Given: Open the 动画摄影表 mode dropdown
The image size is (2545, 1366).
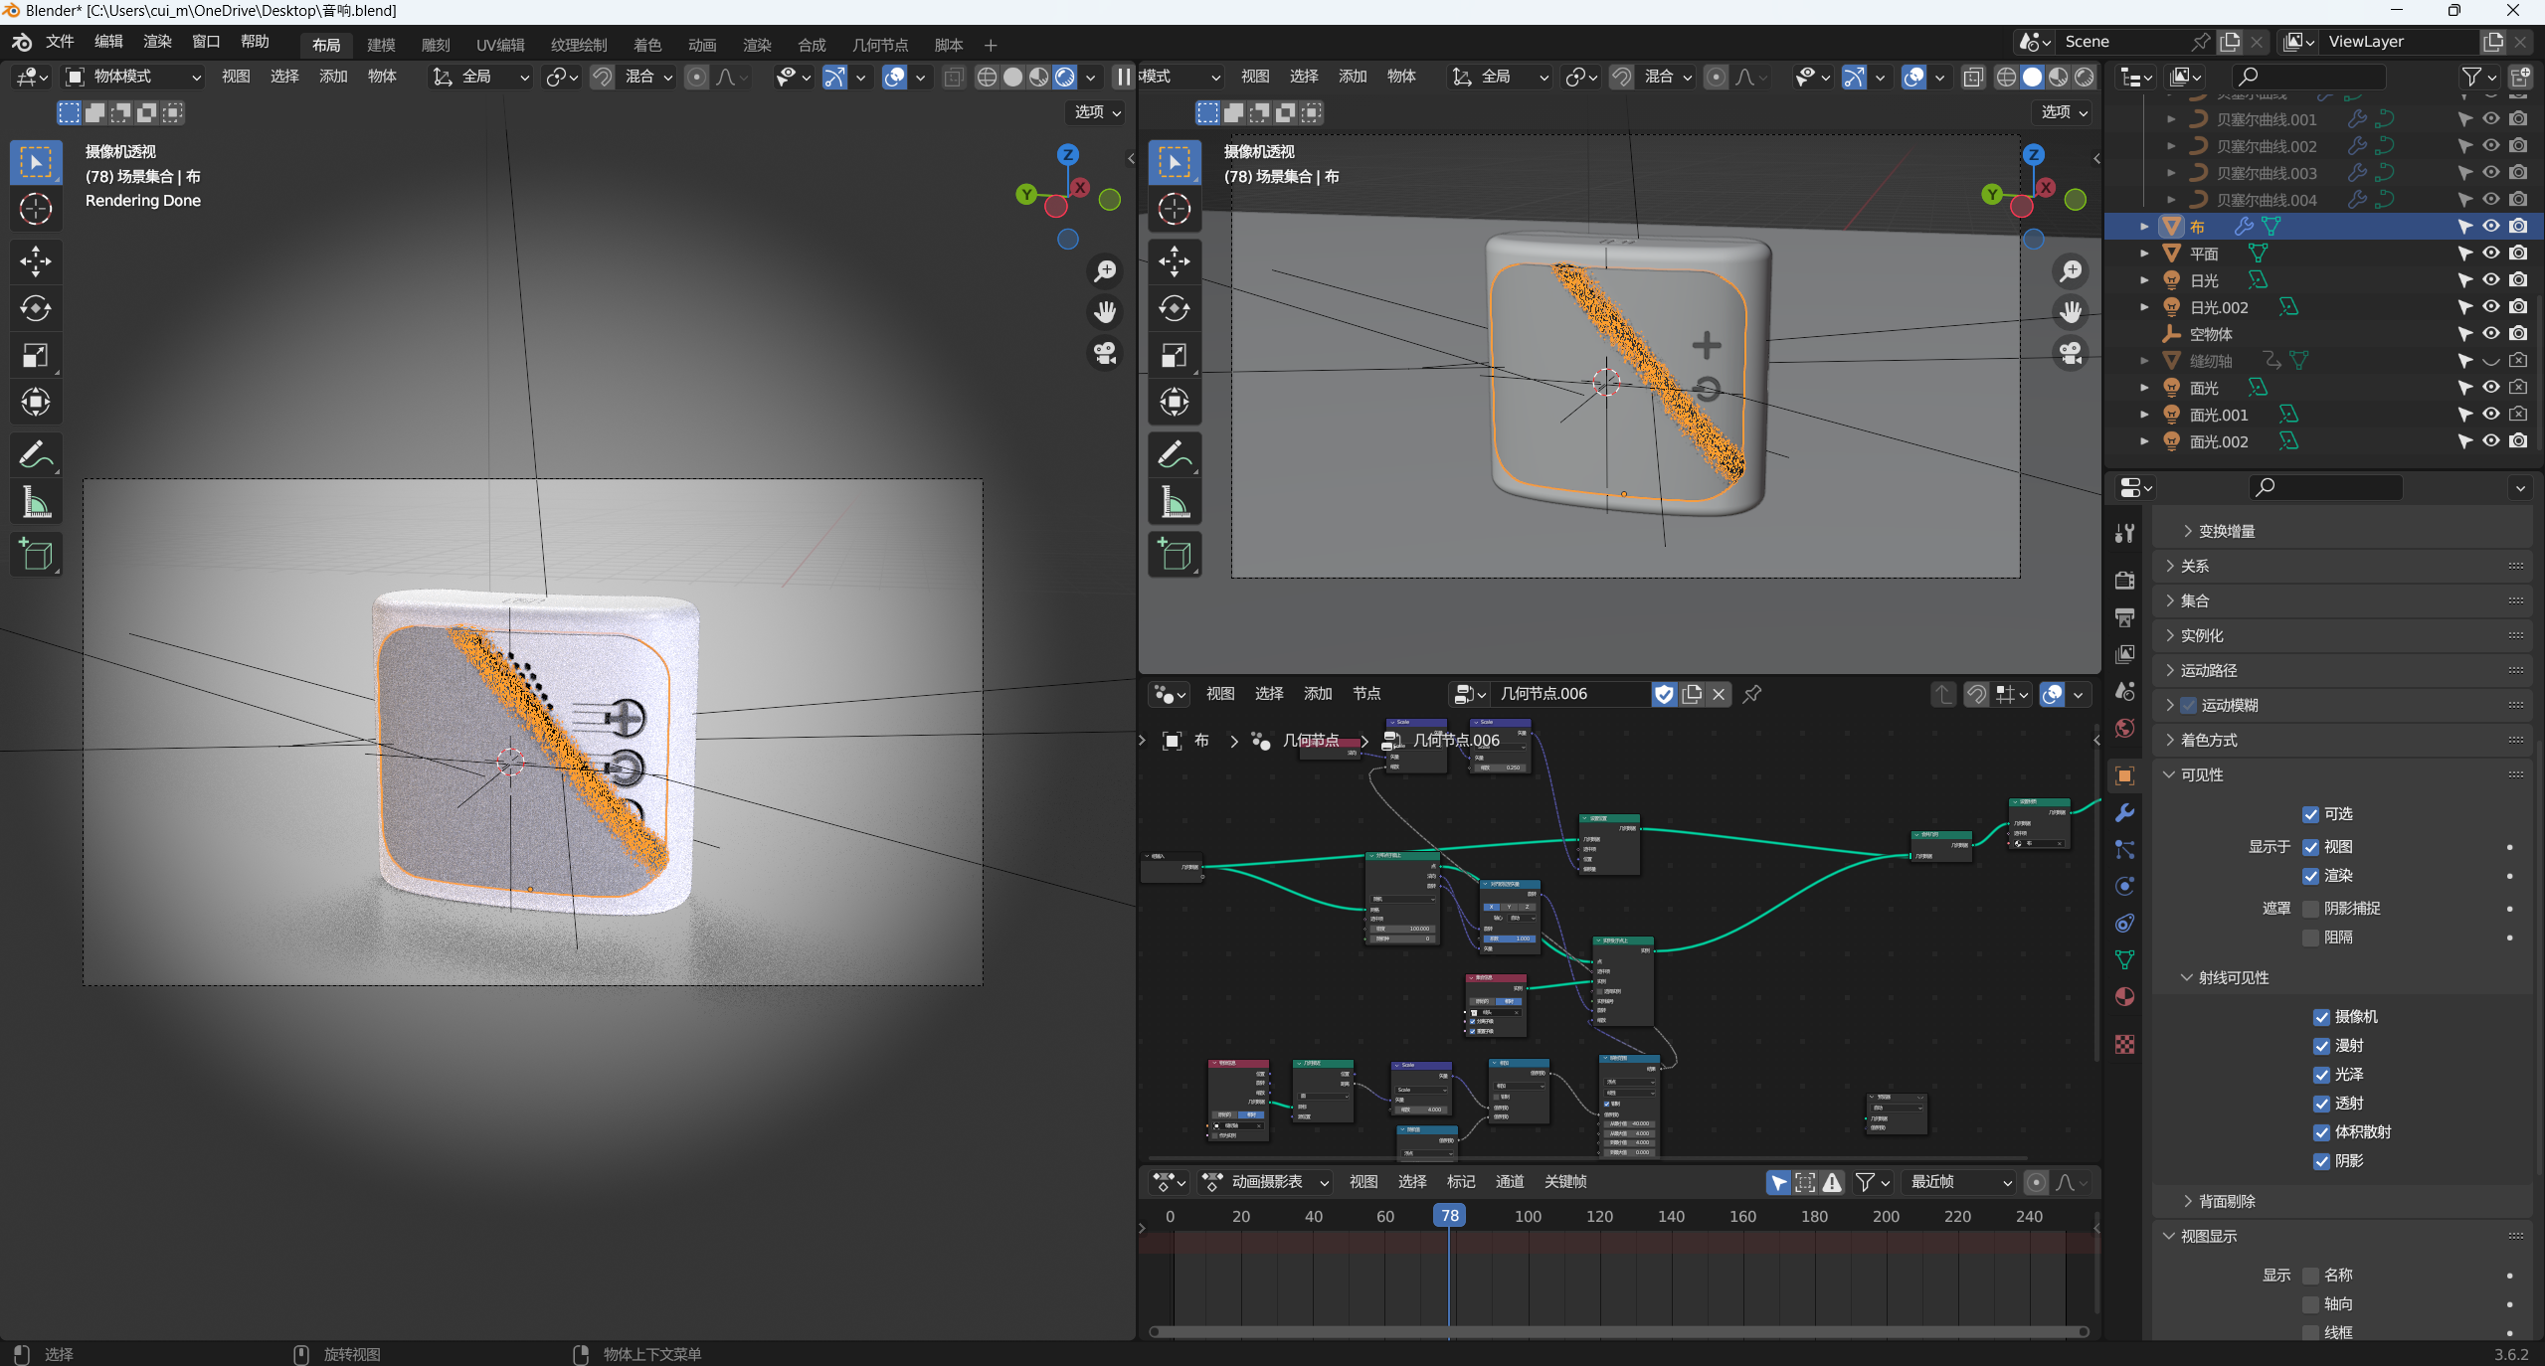Looking at the screenshot, I should click(x=1266, y=1182).
